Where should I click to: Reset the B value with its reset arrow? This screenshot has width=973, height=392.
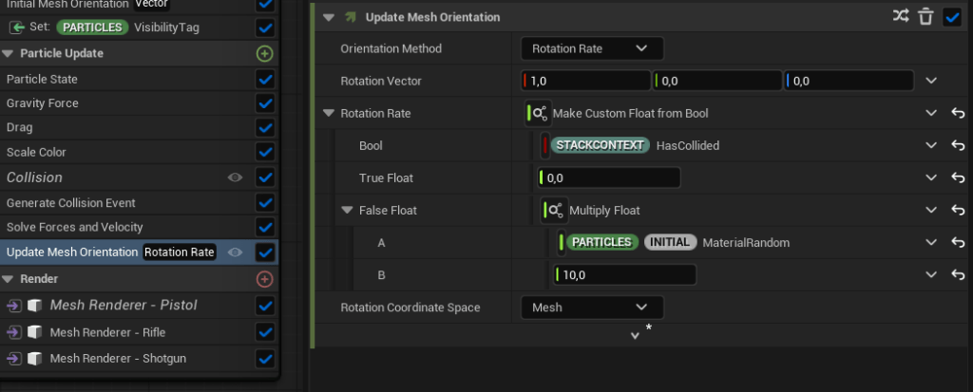click(958, 275)
